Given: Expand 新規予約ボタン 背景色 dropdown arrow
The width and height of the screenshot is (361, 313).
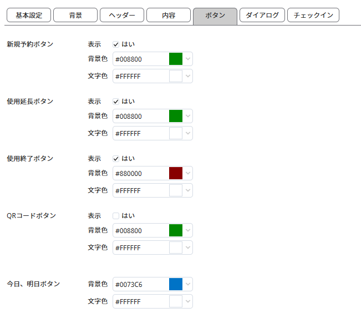Looking at the screenshot, I should pos(188,59).
